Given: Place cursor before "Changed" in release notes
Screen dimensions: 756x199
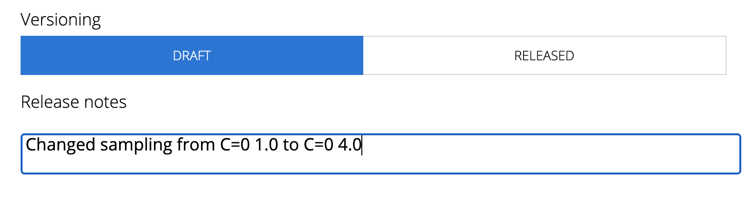Looking at the screenshot, I should (x=26, y=146).
